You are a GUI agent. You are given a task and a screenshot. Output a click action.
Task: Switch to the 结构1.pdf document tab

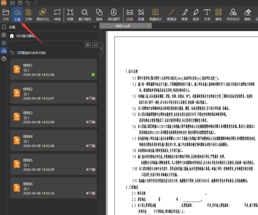click(123, 26)
